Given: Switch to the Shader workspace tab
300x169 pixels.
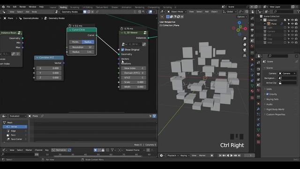Looking at the screenshot, I should [114, 8].
